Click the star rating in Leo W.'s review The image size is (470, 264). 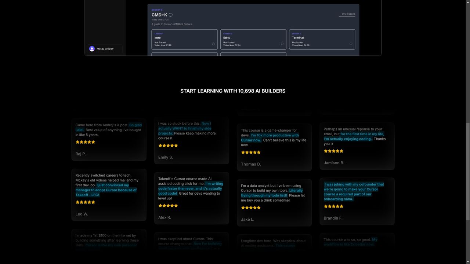85,202
